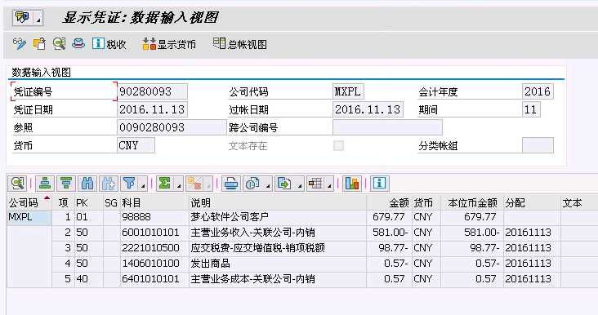The image size is (598, 315).
Task: Expand the views icon dropdown arrow
Action: [268, 184]
